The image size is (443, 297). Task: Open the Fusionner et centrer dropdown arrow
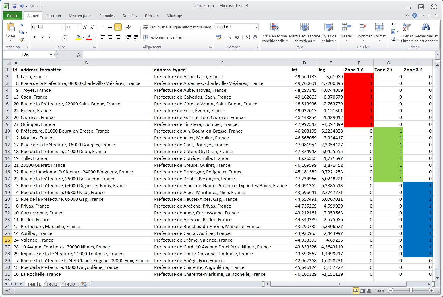[185, 37]
